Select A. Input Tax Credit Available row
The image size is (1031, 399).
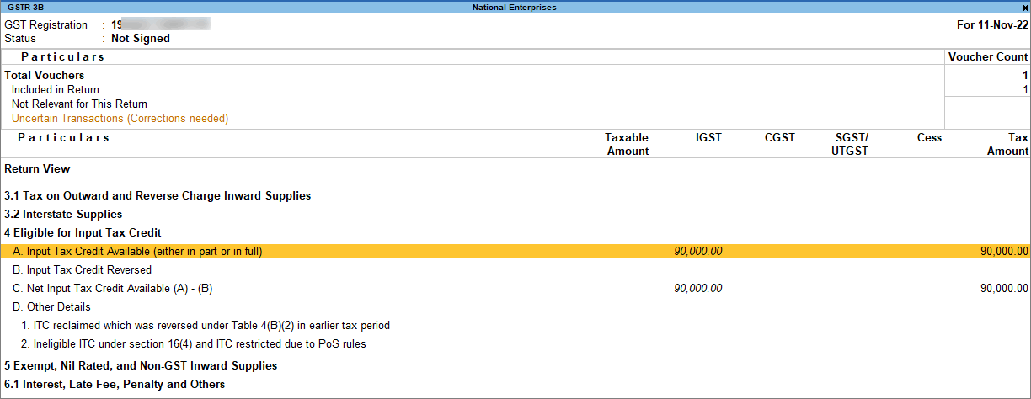point(515,251)
